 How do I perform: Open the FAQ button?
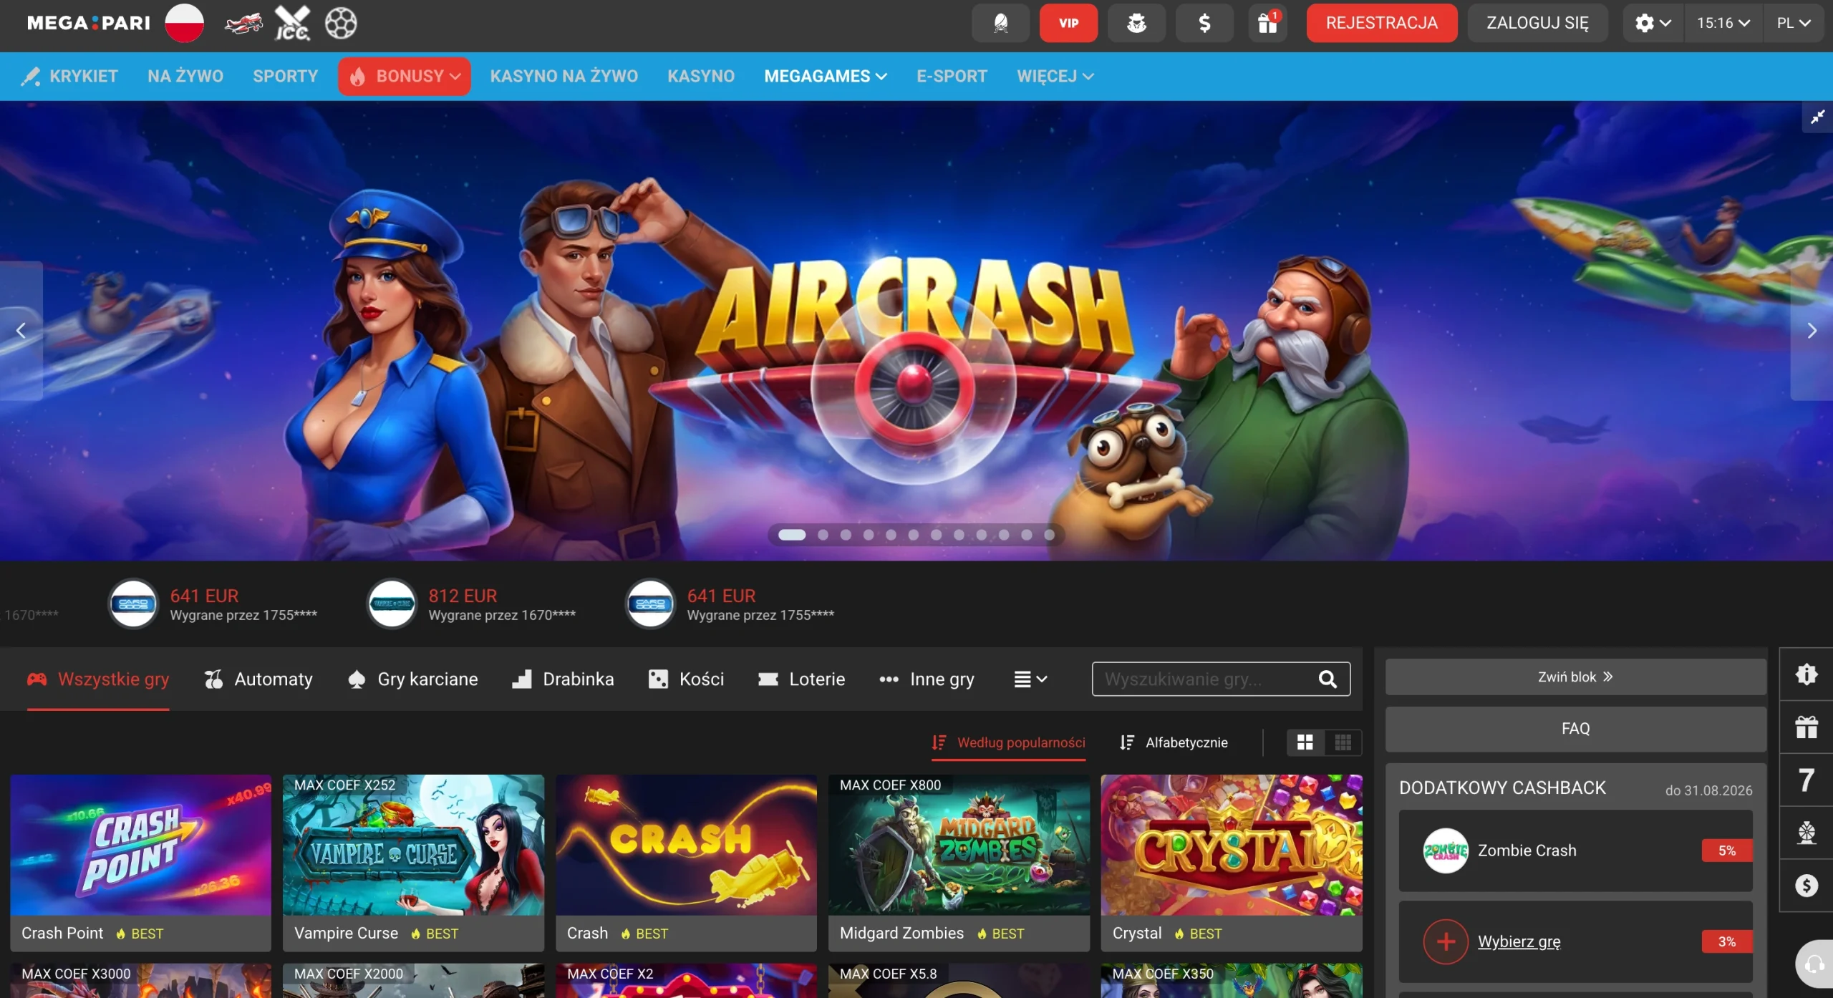pyautogui.click(x=1575, y=729)
